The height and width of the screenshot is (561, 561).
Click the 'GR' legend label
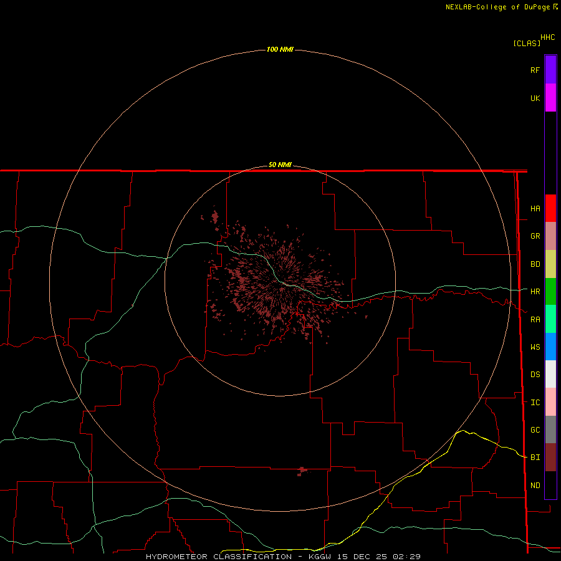click(x=535, y=236)
